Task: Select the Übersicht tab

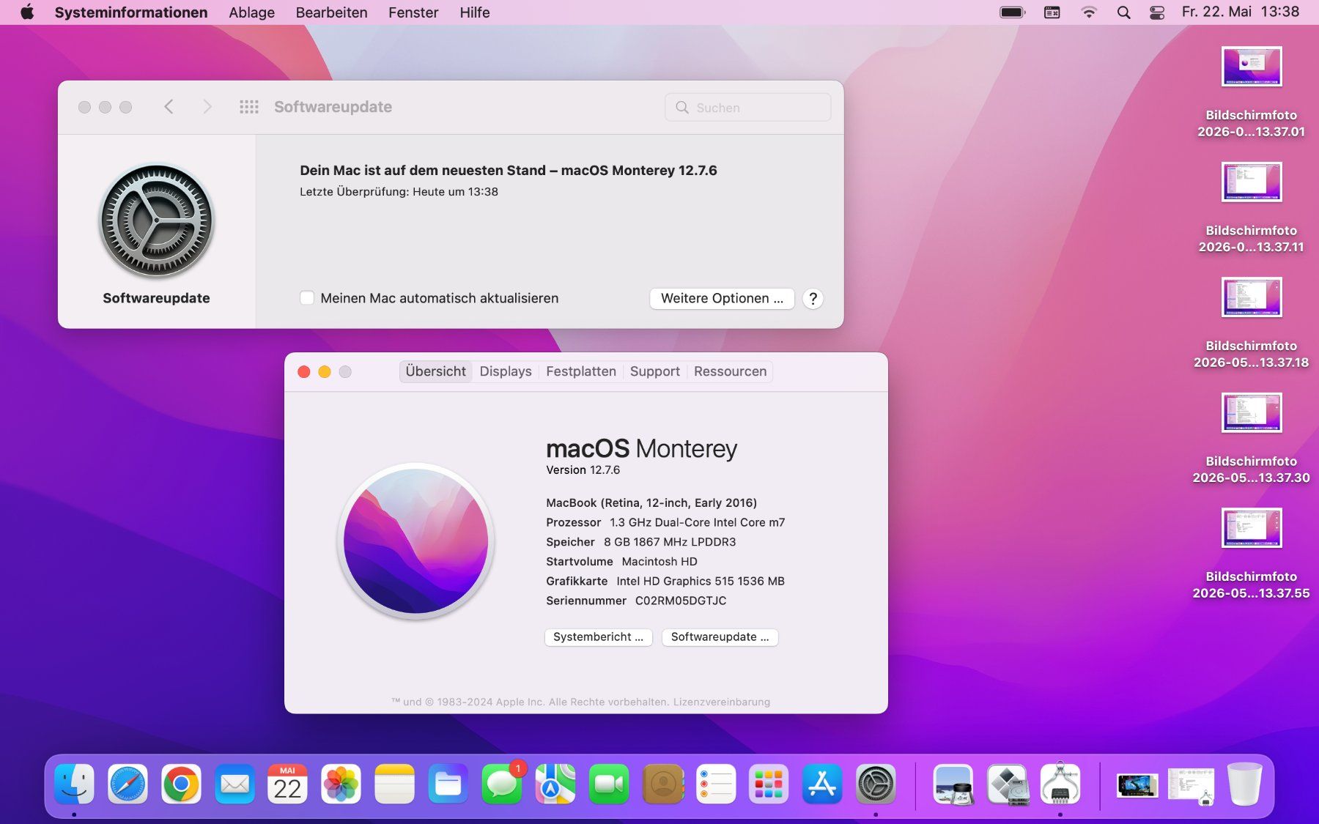Action: pos(436,371)
